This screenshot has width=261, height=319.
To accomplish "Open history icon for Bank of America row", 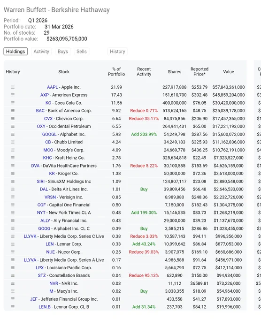I will 13,110.
